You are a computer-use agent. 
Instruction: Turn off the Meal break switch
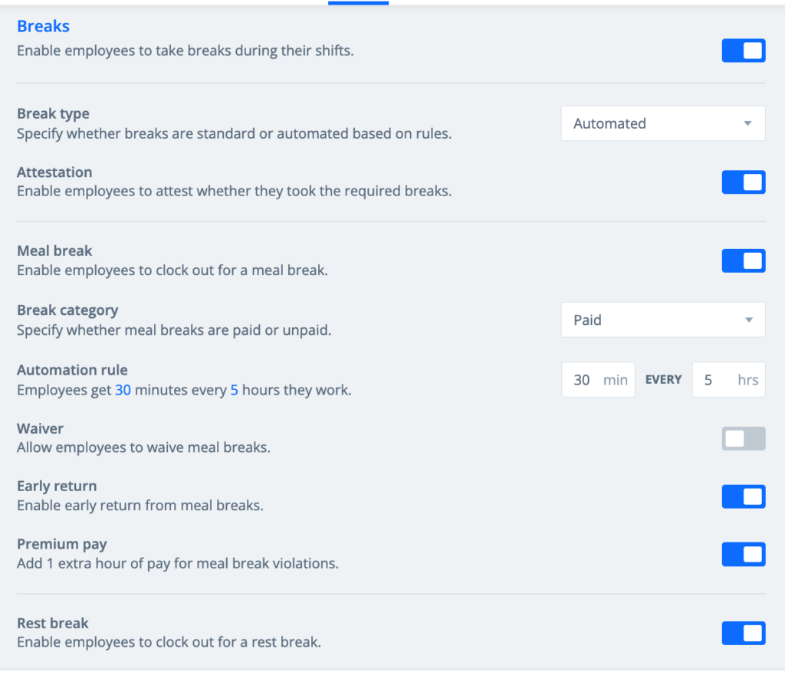[x=744, y=260]
